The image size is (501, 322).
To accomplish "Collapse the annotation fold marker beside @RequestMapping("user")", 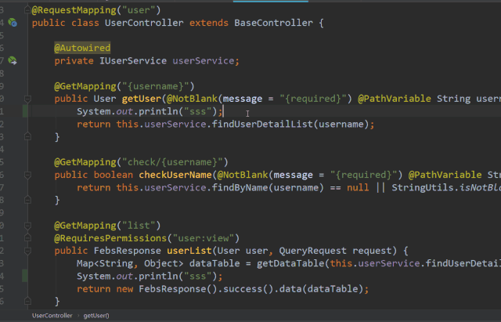I will pyautogui.click(x=27, y=10).
